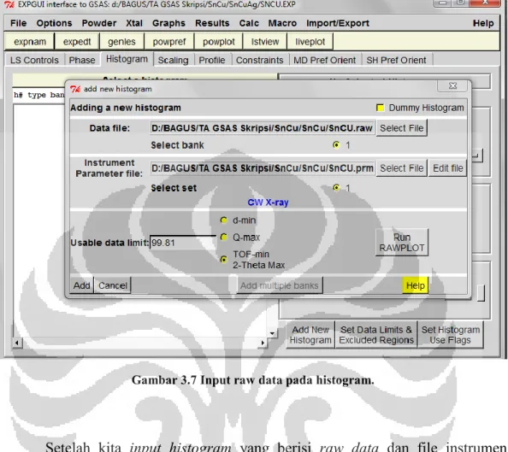
Task: Click the Add multiple banks button
Action: (x=280, y=285)
